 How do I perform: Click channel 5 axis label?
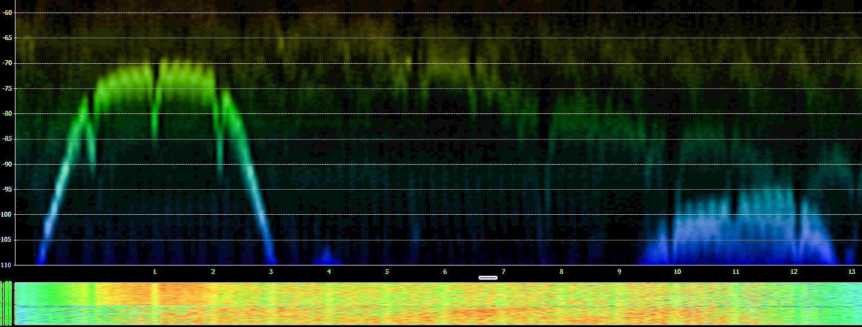pyautogui.click(x=386, y=272)
